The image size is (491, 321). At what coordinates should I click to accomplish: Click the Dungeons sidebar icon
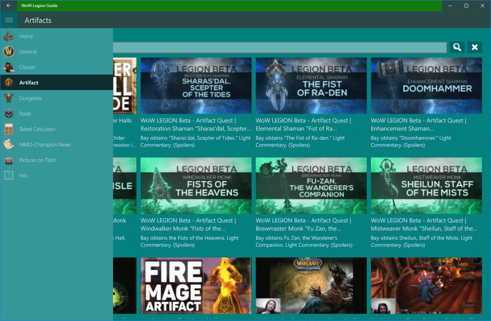(x=9, y=98)
